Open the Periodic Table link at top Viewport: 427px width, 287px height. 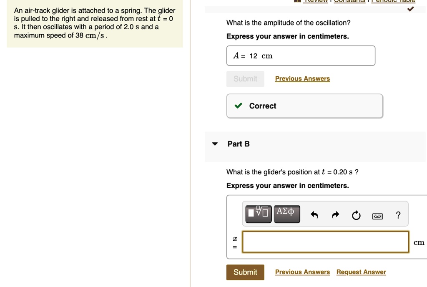pyautogui.click(x=393, y=1)
